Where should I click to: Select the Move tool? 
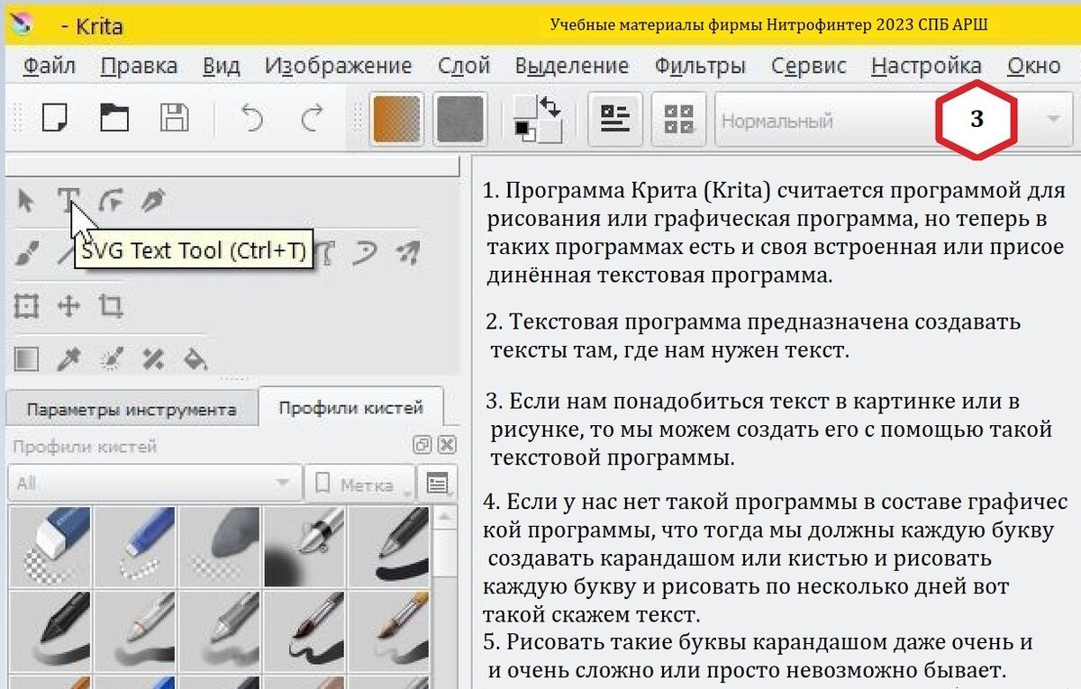click(68, 306)
